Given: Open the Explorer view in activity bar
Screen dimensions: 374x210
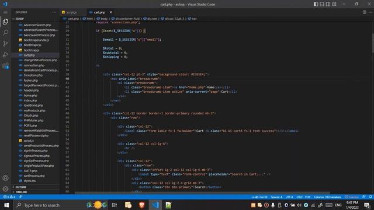Looking at the screenshot, I should click(x=5, y=22).
